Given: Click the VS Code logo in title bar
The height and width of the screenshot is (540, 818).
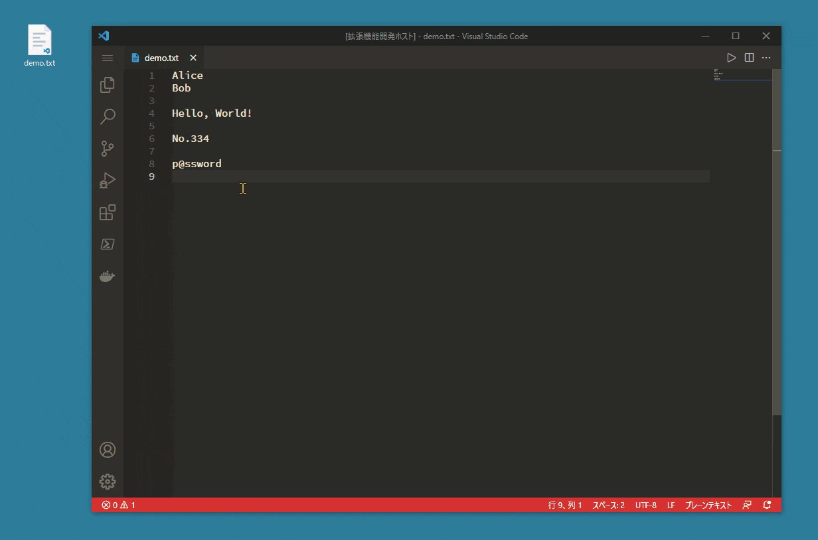Looking at the screenshot, I should pos(104,36).
